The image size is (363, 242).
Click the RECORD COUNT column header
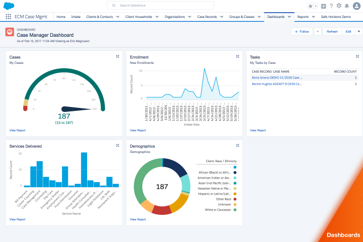[345, 72]
